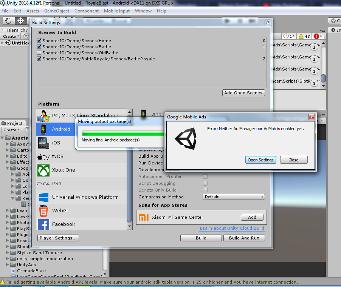This screenshot has width=341, height=287.
Task: Select the iOS platform in Build Settings
Action: tap(56, 143)
